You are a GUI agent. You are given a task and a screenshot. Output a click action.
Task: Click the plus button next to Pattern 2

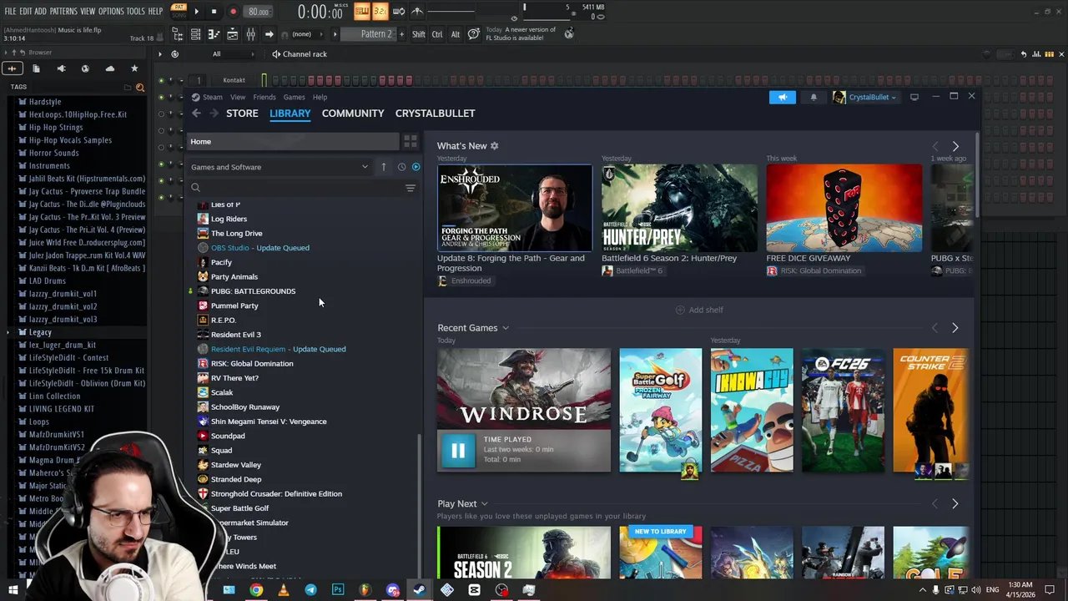tap(402, 34)
